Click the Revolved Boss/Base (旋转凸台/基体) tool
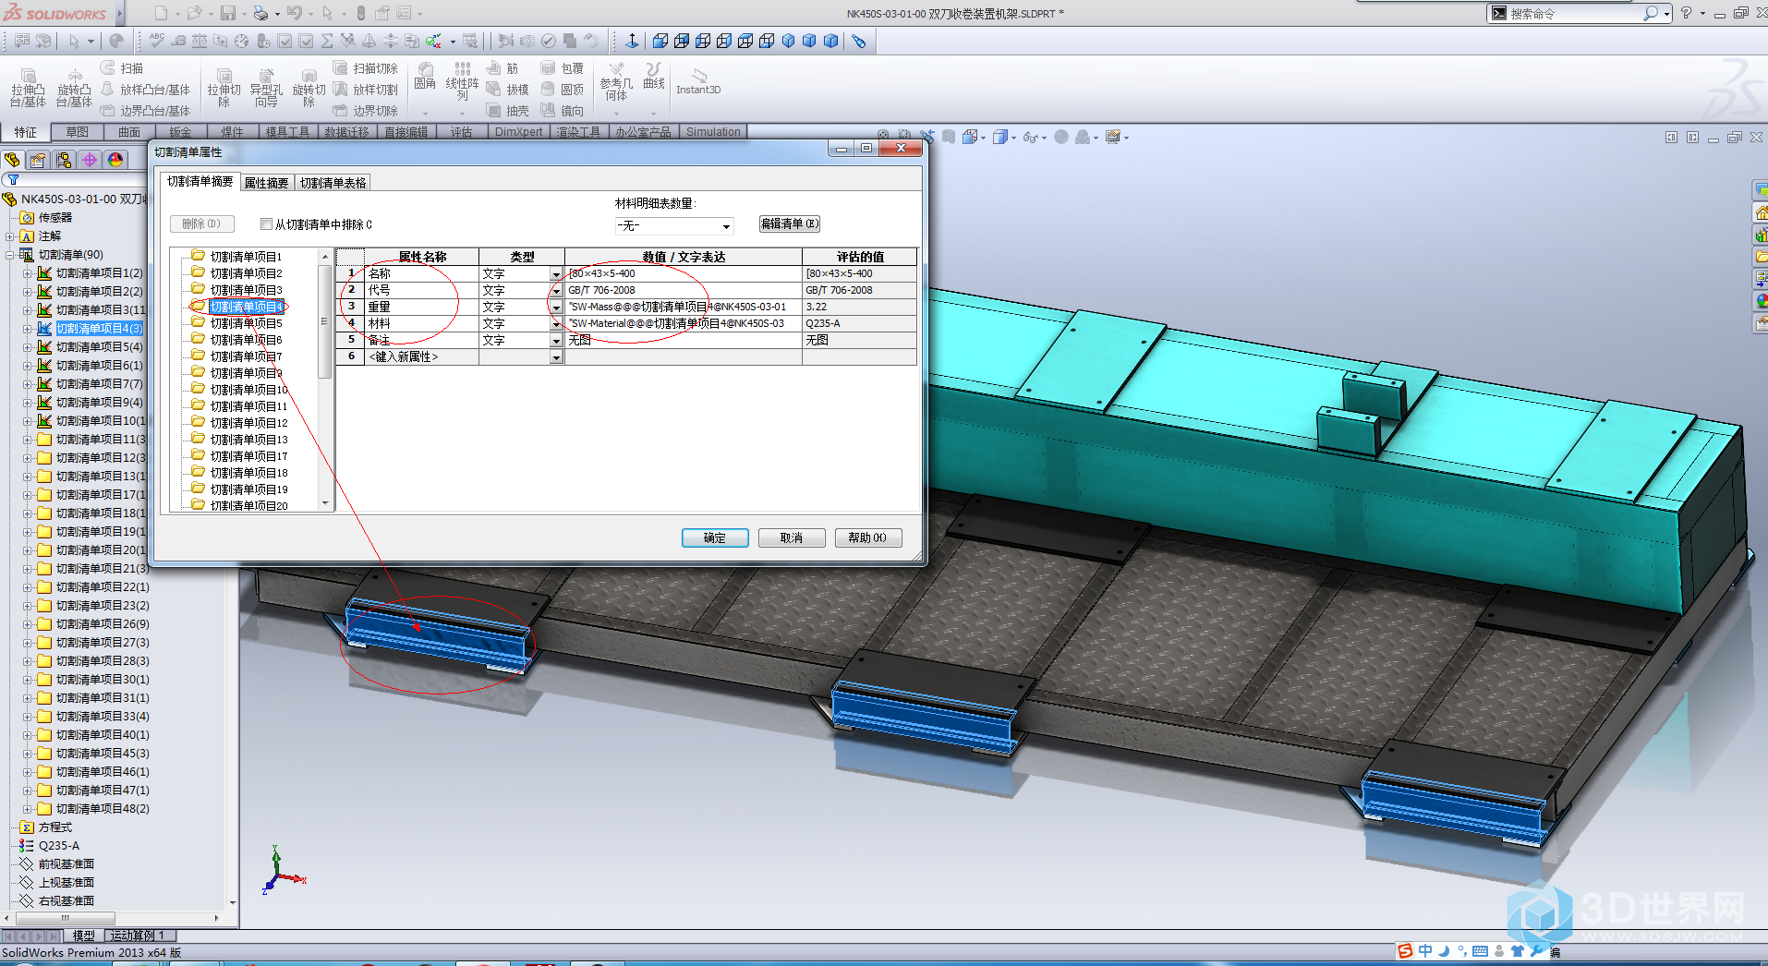The height and width of the screenshot is (966, 1768). click(x=74, y=88)
